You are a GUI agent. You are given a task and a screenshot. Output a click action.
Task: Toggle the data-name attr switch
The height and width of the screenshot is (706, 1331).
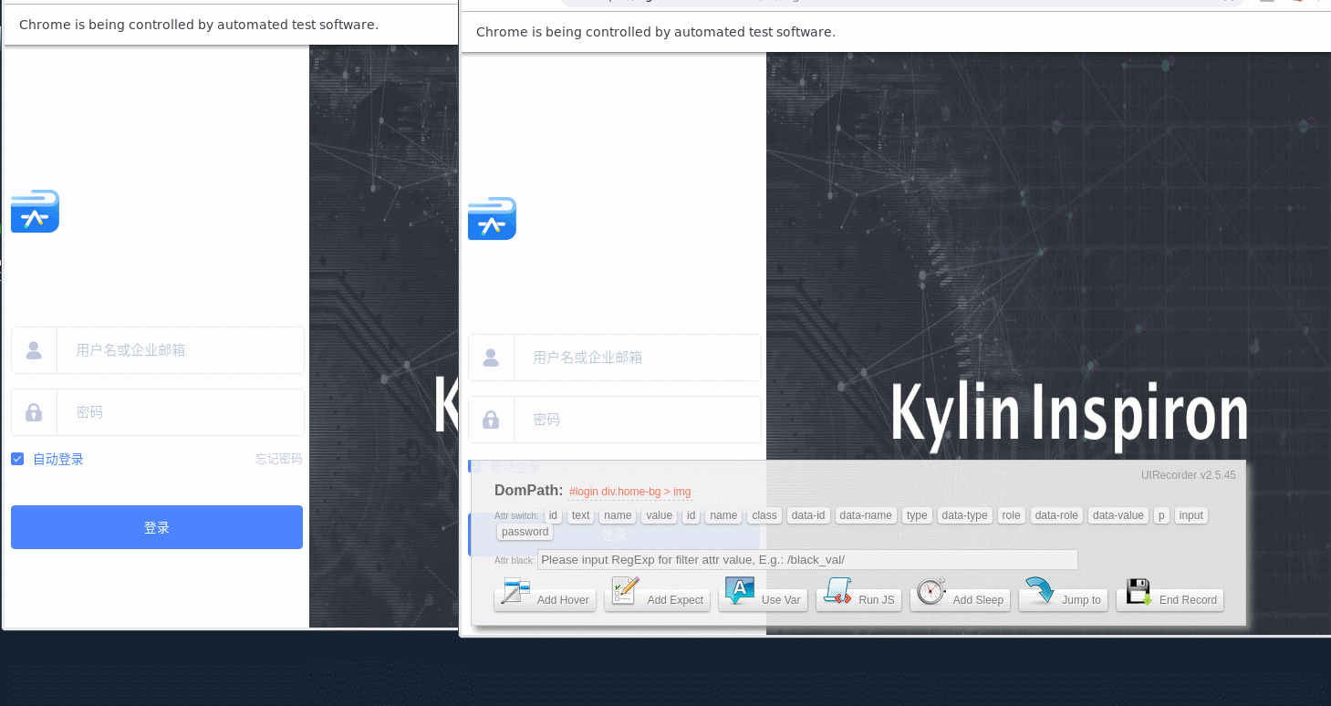pyautogui.click(x=866, y=515)
